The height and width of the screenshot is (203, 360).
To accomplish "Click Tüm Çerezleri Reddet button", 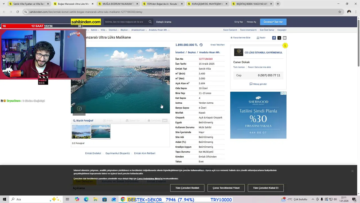I will [x=187, y=188].
